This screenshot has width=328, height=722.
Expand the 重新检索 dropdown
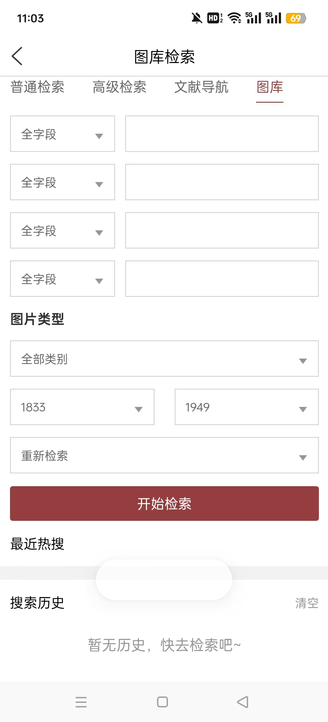[x=164, y=455]
